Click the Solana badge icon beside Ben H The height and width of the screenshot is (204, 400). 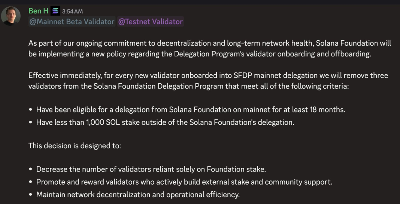click(x=55, y=11)
